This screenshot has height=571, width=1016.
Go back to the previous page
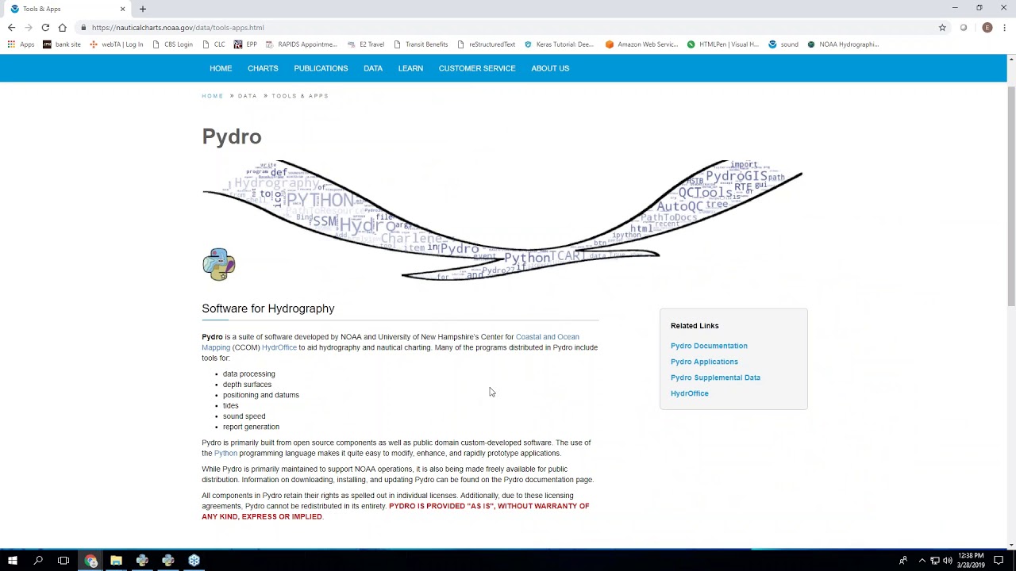tap(11, 27)
